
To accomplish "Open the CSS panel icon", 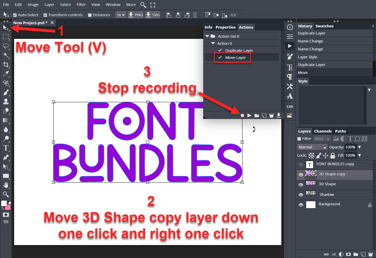I will point(290,107).
